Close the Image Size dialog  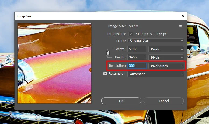(183, 16)
